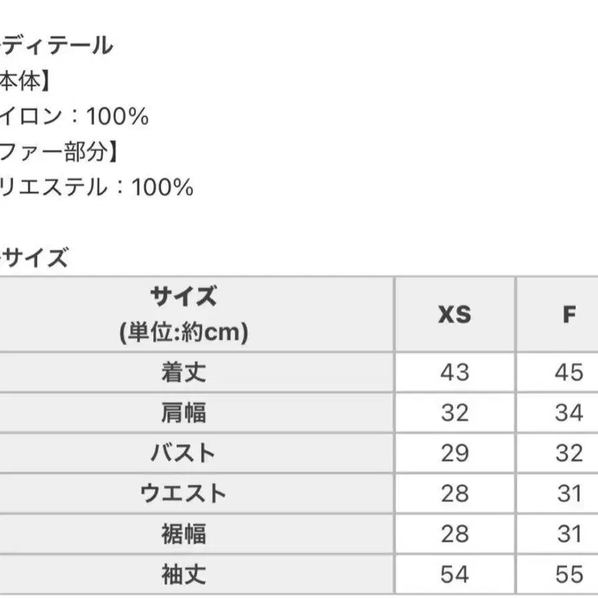Screen dimensions: 598x598
Task: Click the F 着丈 value 45
Action: [569, 372]
